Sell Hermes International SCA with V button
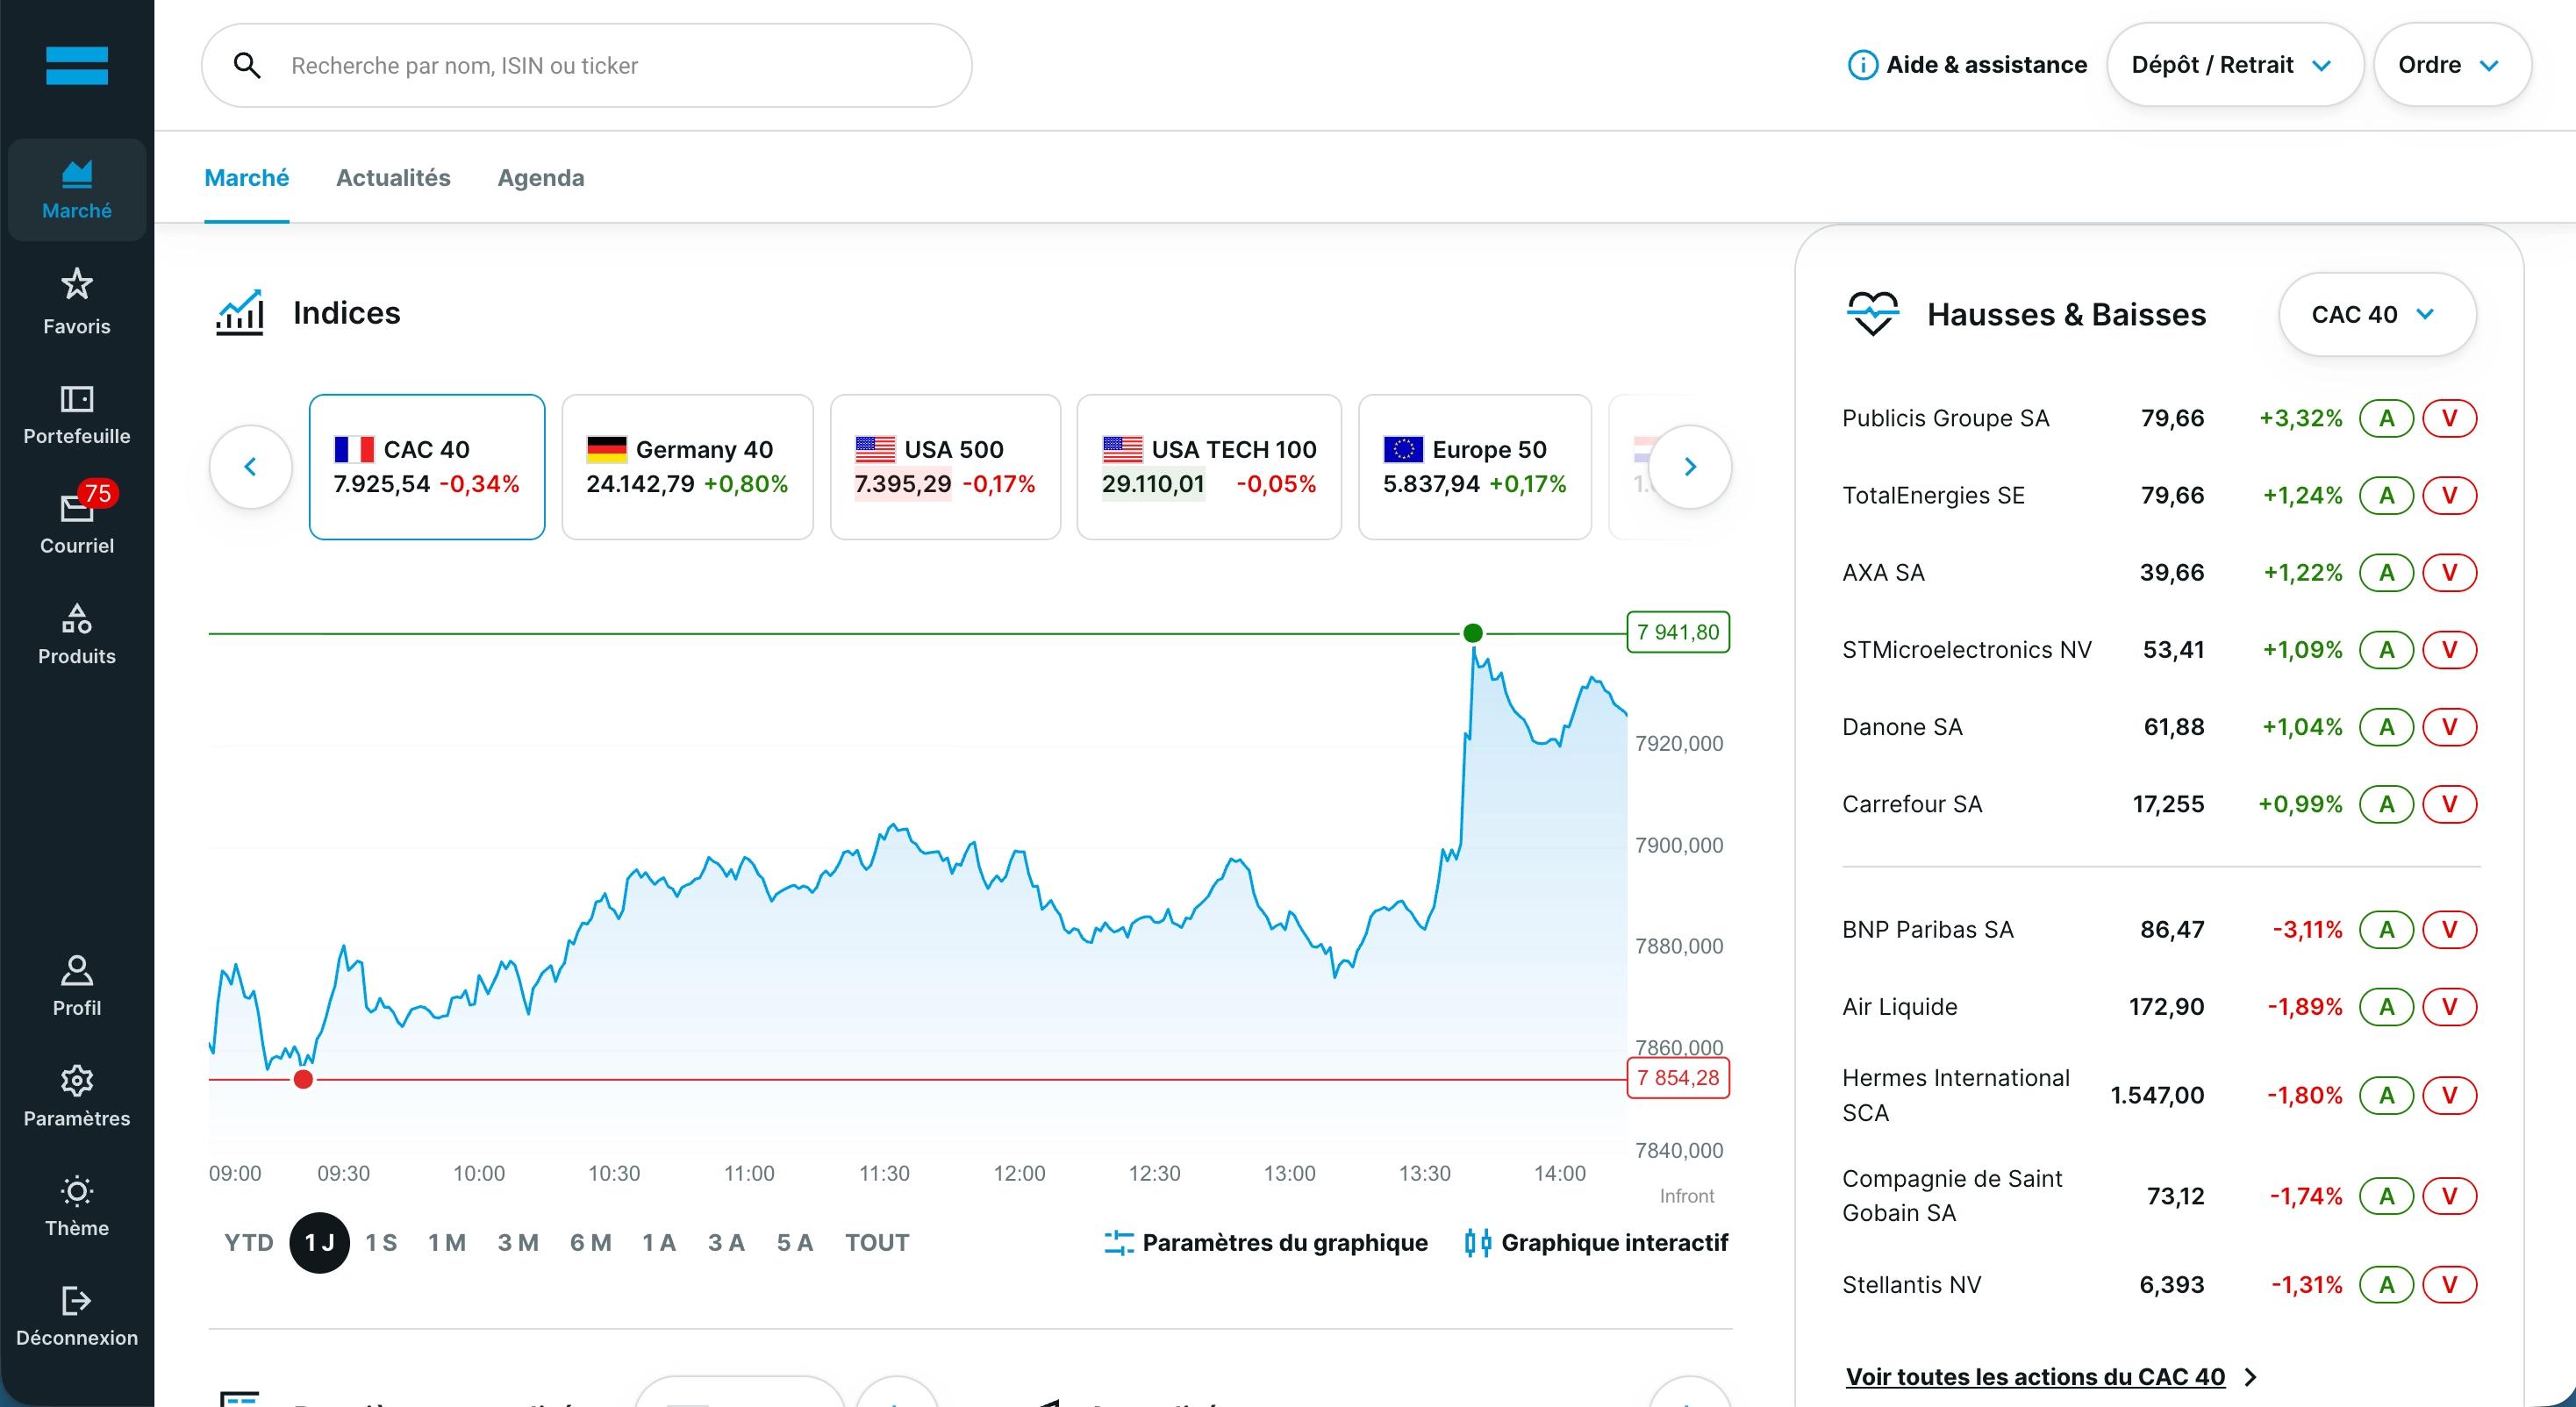This screenshot has width=2576, height=1407. click(x=2449, y=1095)
